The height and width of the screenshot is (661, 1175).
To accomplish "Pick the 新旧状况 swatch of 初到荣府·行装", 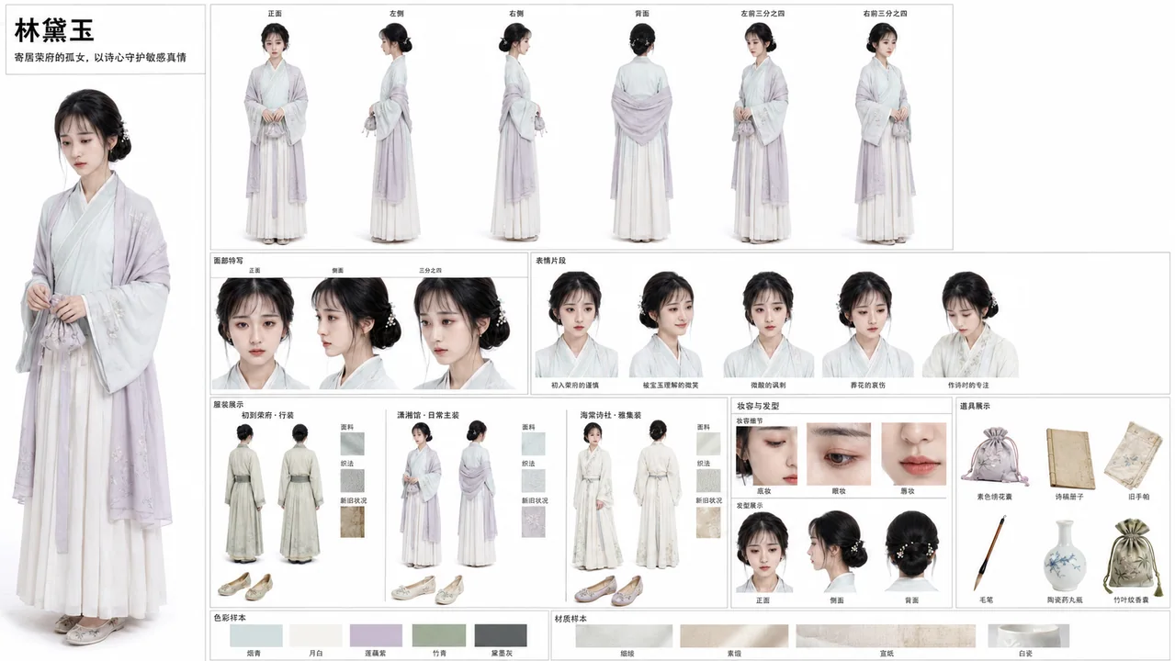I will (352, 522).
